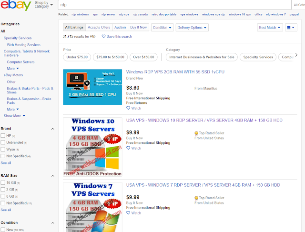Open USA VPS Windows 10 RDP Server listing
Viewport: 305px width, 232px height.
[204, 120]
